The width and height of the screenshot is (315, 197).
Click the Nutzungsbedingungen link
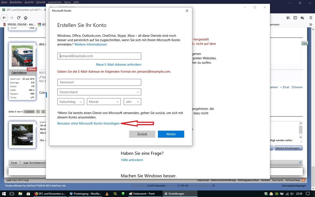pyautogui.click(x=294, y=186)
